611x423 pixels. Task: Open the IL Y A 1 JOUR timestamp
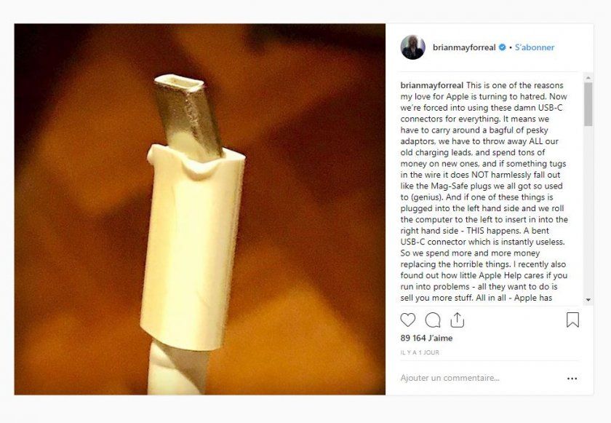[x=420, y=352]
